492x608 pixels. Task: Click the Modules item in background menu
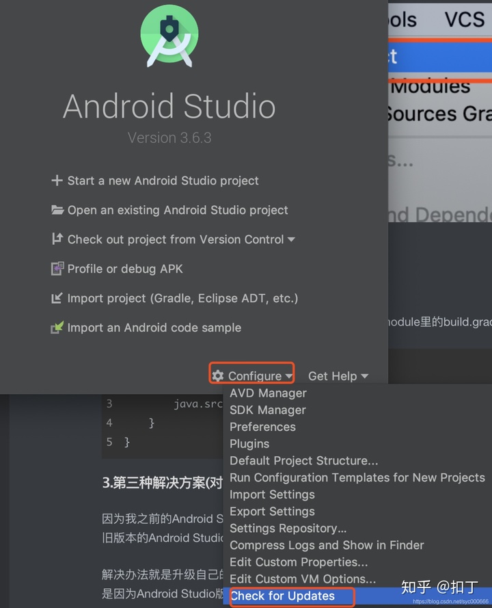pyautogui.click(x=430, y=86)
